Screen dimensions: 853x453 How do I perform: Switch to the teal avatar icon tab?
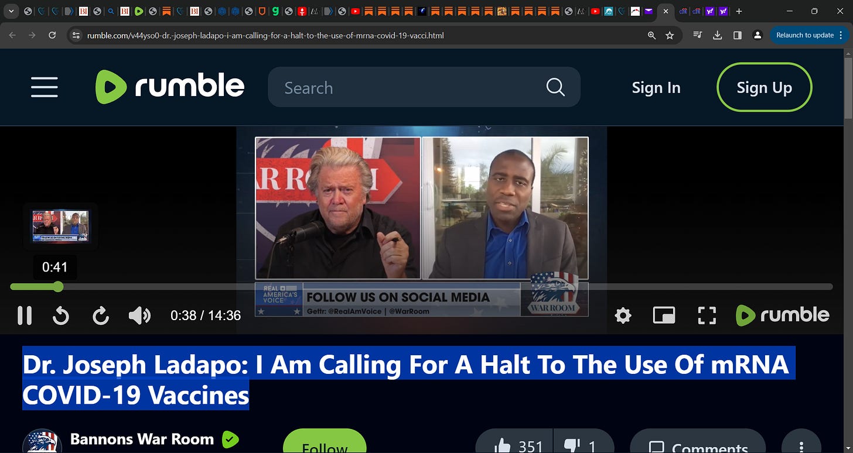click(608, 11)
